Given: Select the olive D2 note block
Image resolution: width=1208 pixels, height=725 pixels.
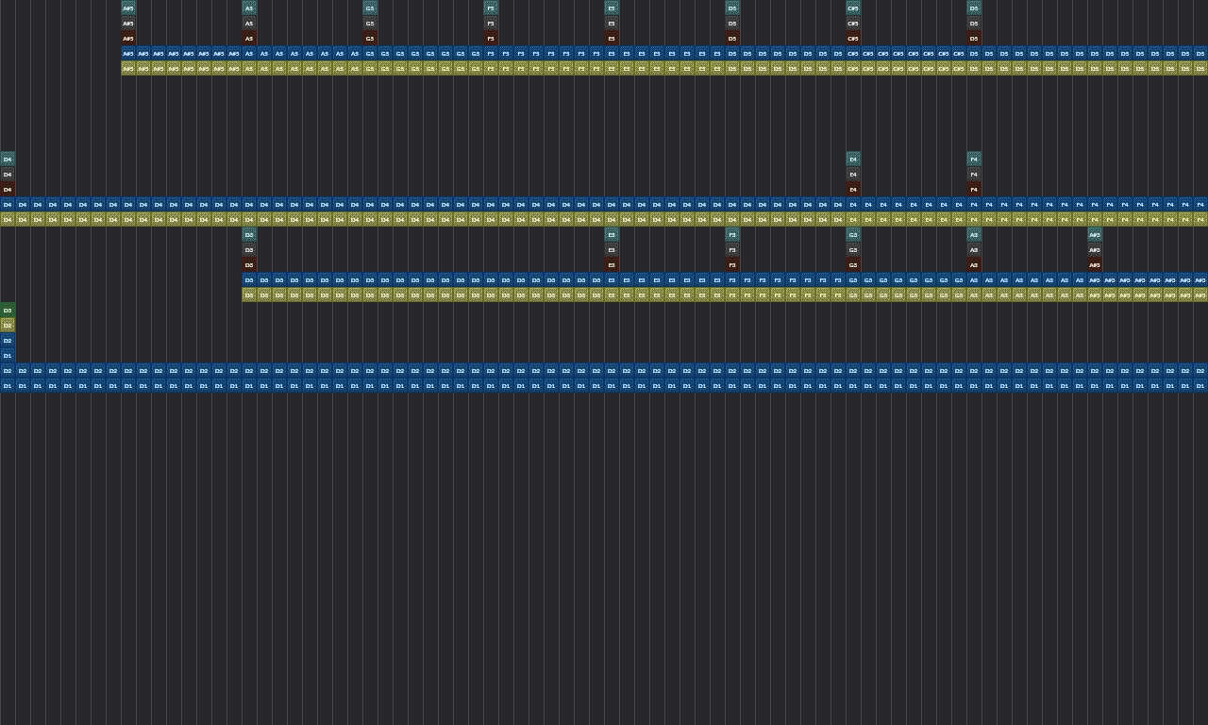Looking at the screenshot, I should pos(8,325).
